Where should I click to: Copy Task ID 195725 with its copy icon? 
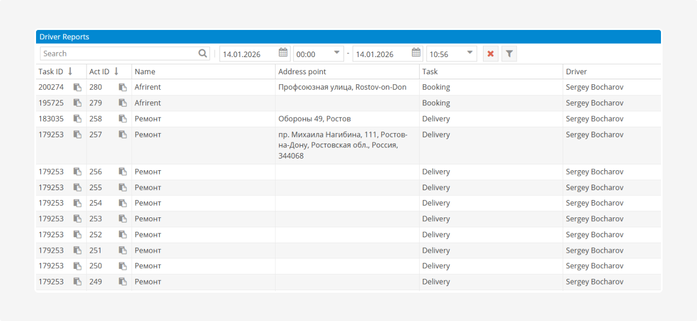click(78, 103)
